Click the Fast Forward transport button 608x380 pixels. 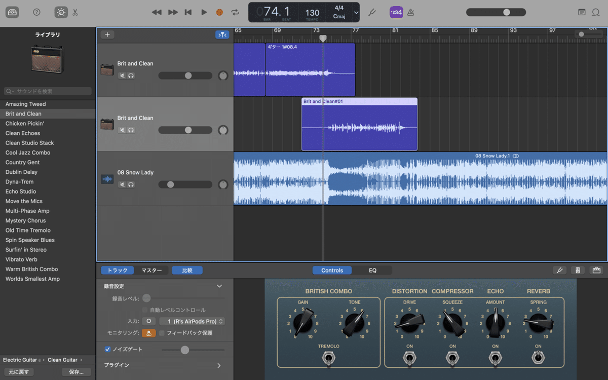pyautogui.click(x=173, y=12)
